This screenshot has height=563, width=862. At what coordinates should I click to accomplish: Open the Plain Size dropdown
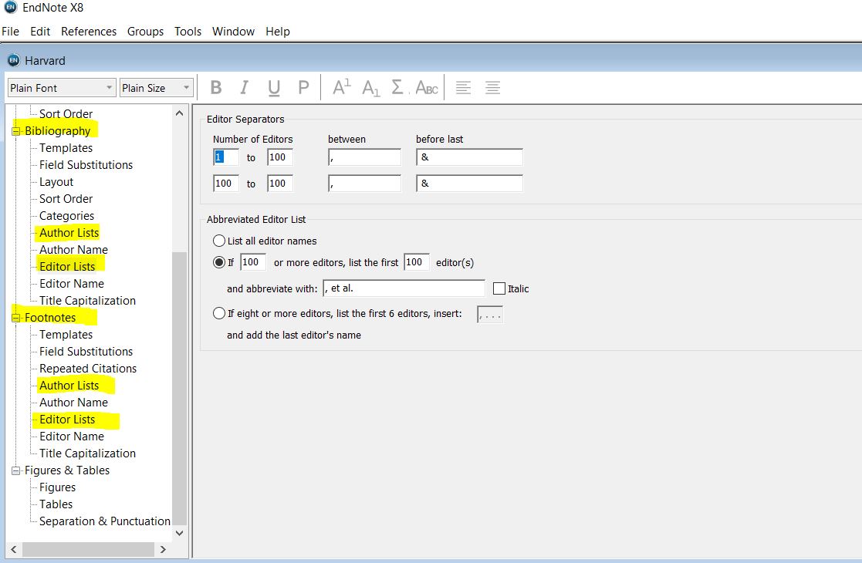pyautogui.click(x=156, y=88)
